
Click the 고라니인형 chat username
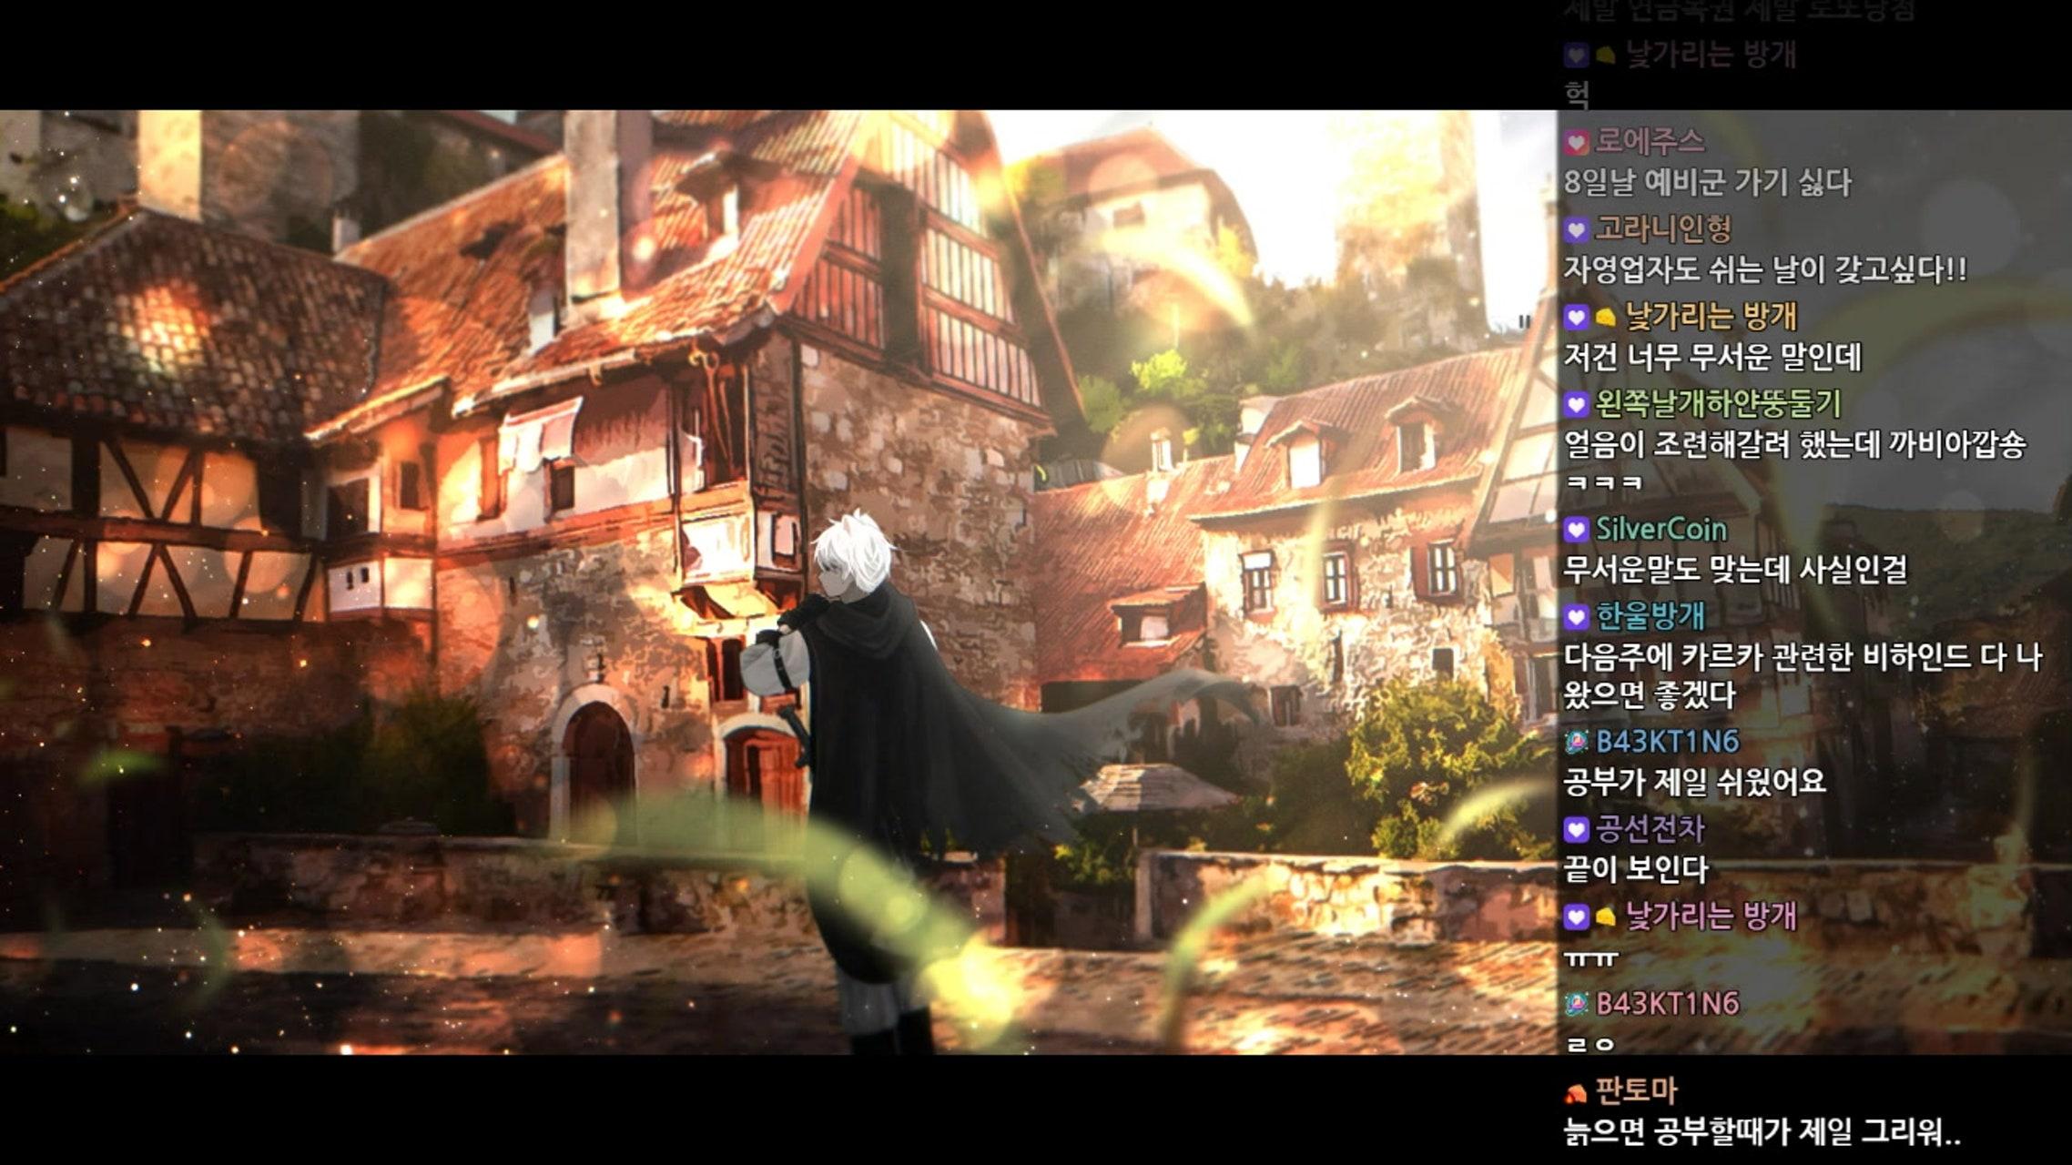[x=1662, y=228]
